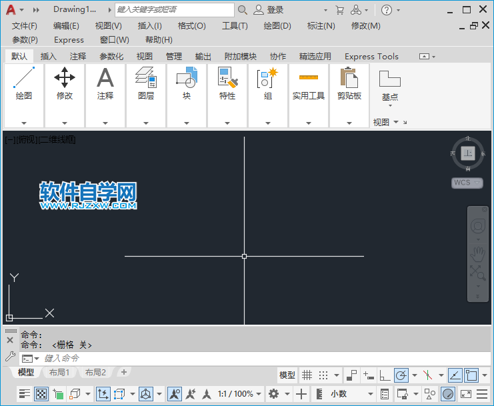Click the Isolate Objects status bar icon
This screenshot has height=406, width=494.
(430, 394)
